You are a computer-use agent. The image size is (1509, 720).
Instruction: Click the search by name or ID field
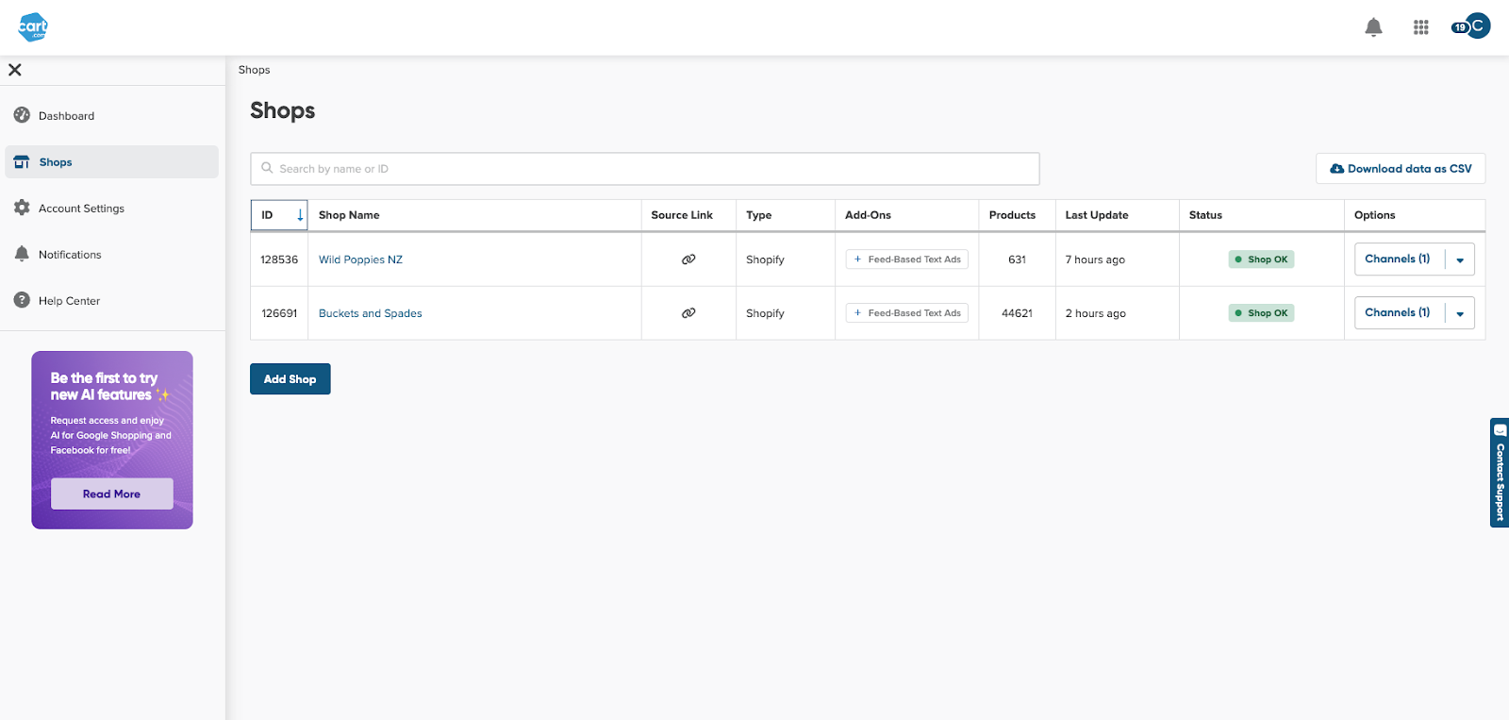coord(645,169)
